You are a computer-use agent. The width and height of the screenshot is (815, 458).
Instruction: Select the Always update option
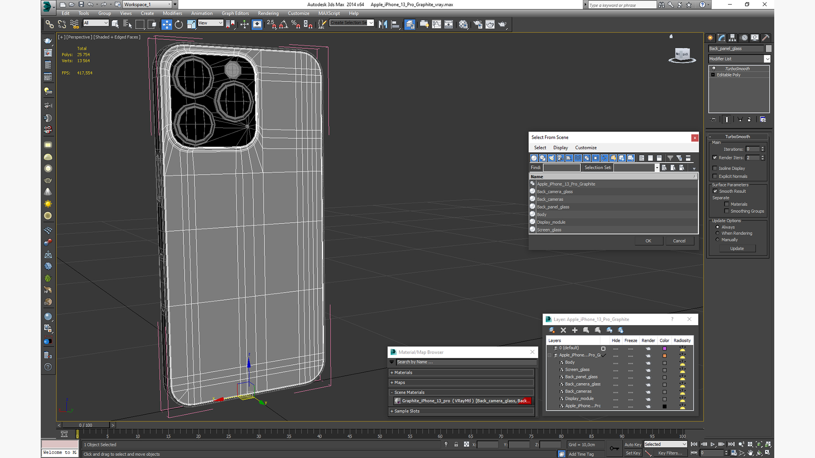[x=718, y=227]
